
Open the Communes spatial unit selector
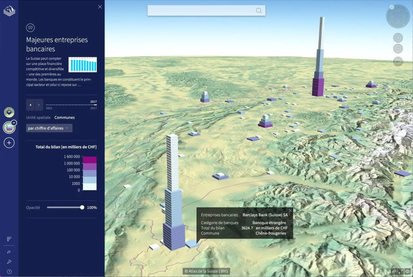tap(65, 117)
